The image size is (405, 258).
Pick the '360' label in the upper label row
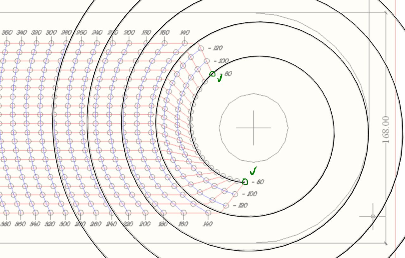7,33
